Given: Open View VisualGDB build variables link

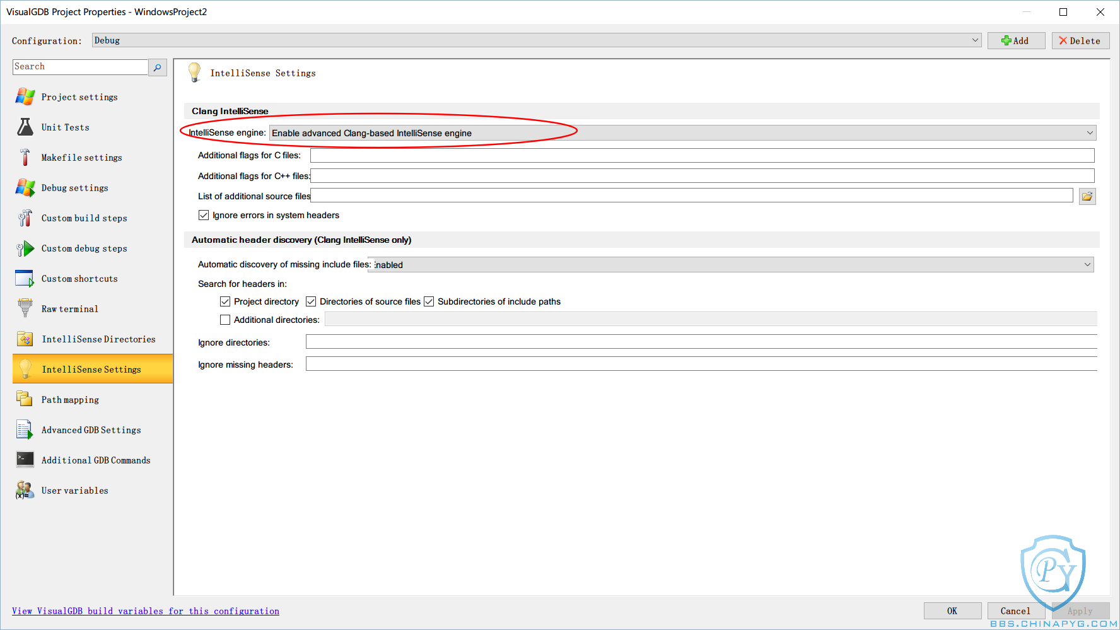Looking at the screenshot, I should point(146,611).
